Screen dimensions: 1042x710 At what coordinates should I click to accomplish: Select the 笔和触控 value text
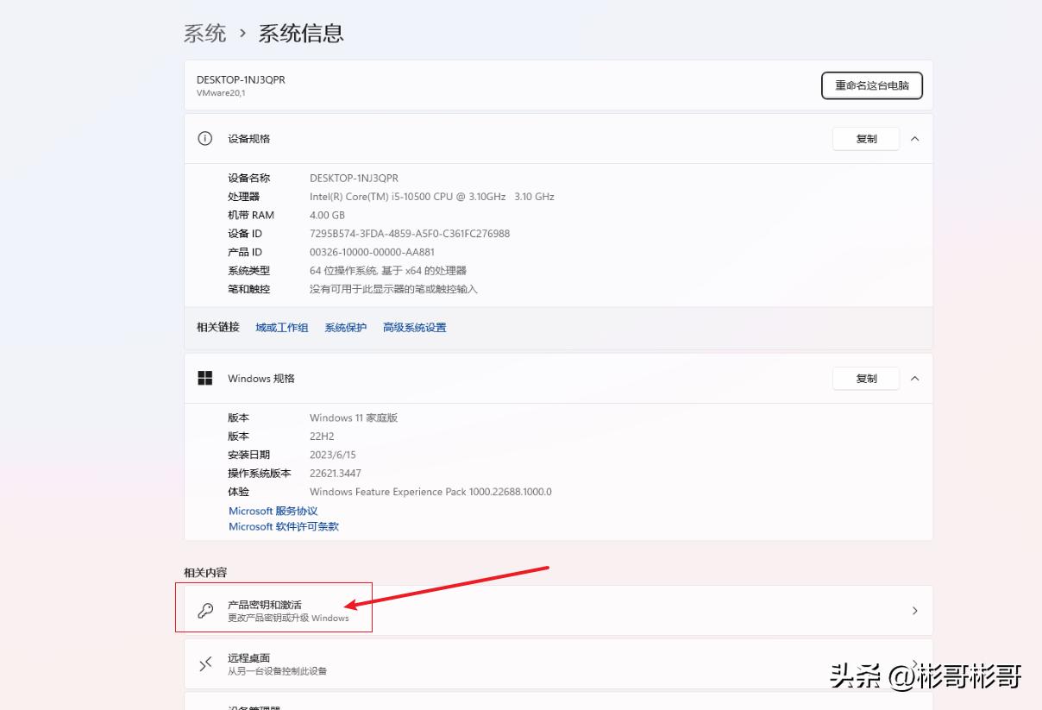tap(393, 289)
